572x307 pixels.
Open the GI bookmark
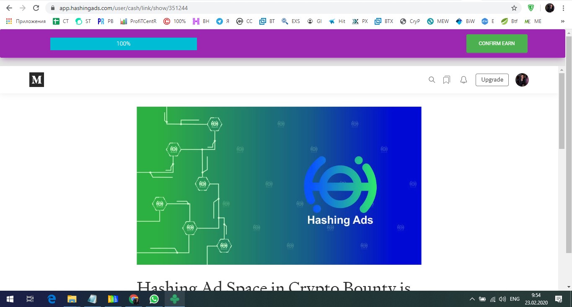coord(314,21)
